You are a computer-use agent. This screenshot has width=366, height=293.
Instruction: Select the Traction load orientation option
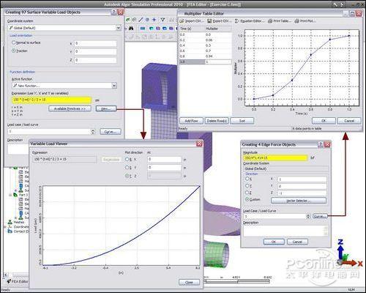point(14,51)
